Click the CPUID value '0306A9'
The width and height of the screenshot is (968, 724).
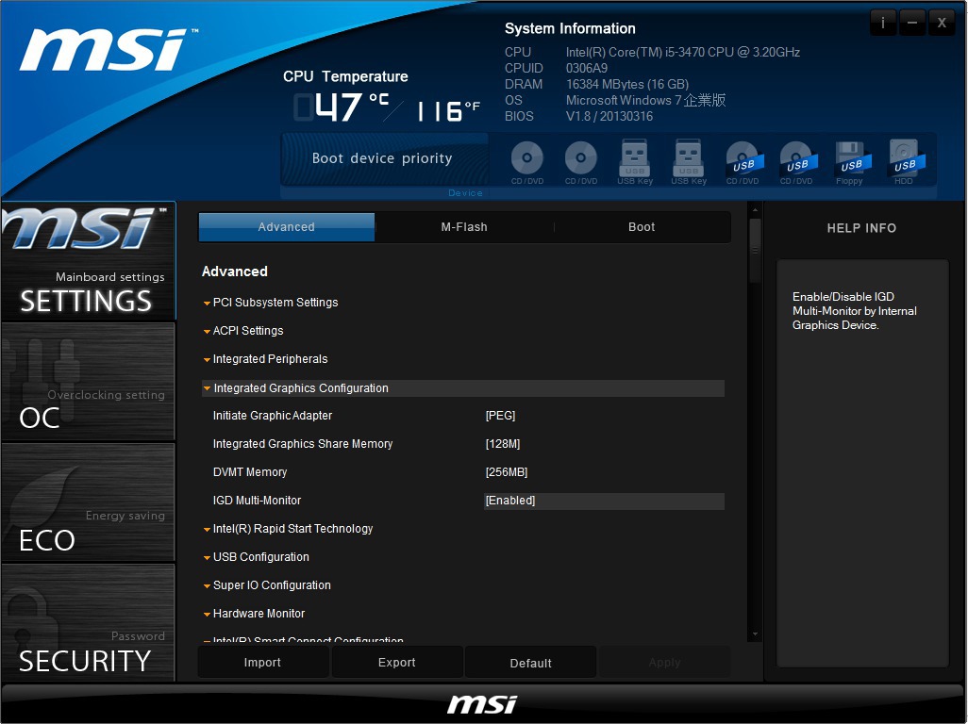(x=587, y=69)
